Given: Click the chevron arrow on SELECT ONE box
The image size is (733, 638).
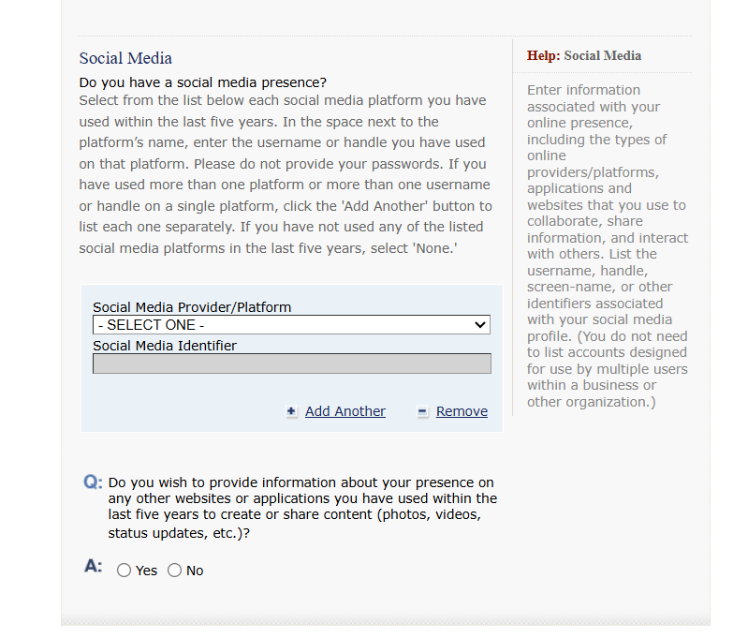Looking at the screenshot, I should click(479, 324).
